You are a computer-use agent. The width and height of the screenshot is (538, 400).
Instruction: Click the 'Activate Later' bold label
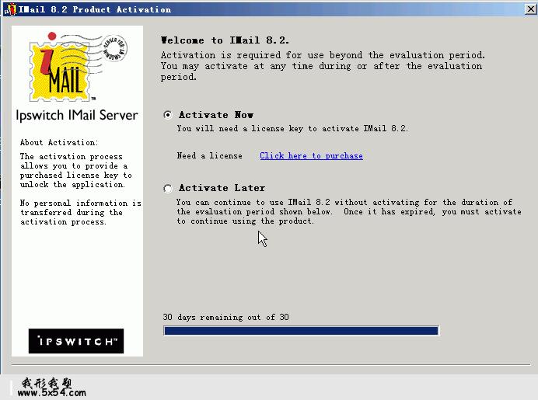point(222,188)
